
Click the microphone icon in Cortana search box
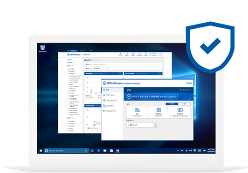86,151
